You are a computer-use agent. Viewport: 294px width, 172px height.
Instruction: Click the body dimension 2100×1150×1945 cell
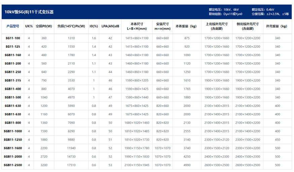pyautogui.click(x=137, y=165)
